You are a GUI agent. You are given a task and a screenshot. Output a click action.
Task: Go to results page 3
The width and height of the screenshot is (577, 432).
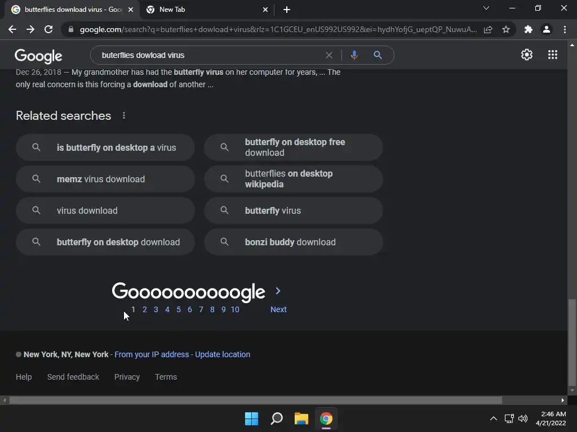(x=156, y=310)
